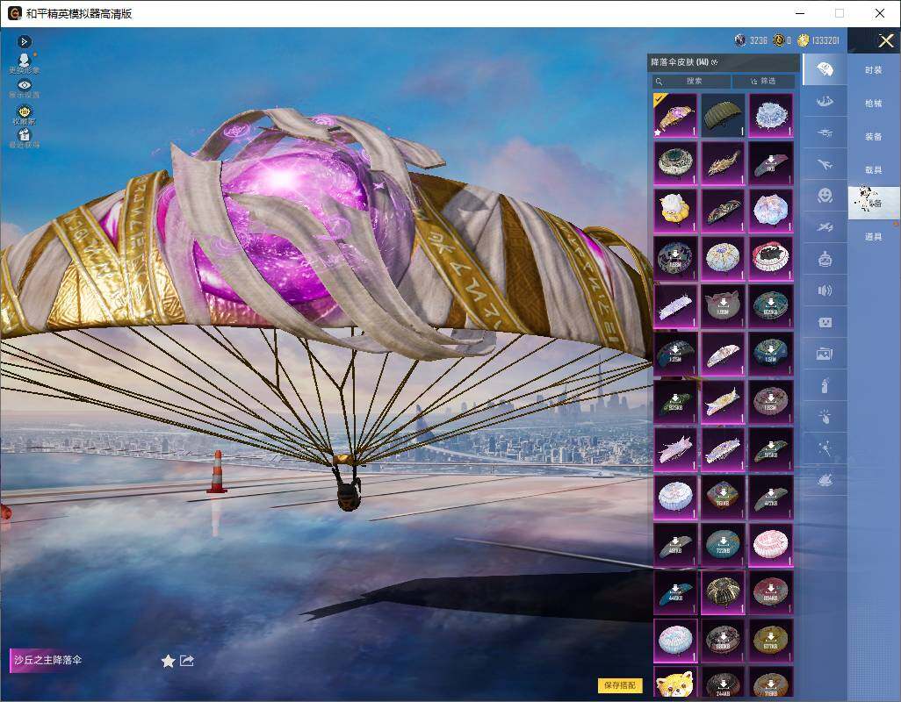Select the face sticker category icon
Screen dimensions: 901x702
click(825, 323)
